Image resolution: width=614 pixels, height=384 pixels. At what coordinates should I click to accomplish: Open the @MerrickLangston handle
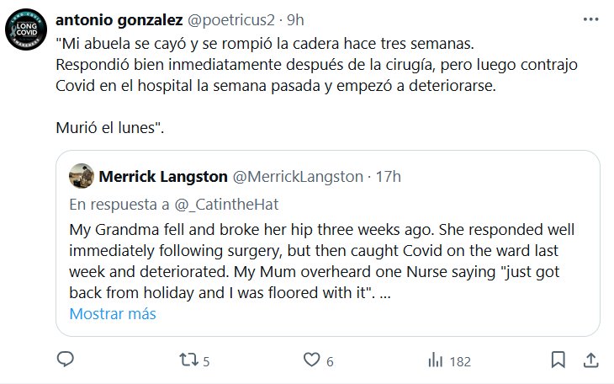pyautogui.click(x=297, y=177)
